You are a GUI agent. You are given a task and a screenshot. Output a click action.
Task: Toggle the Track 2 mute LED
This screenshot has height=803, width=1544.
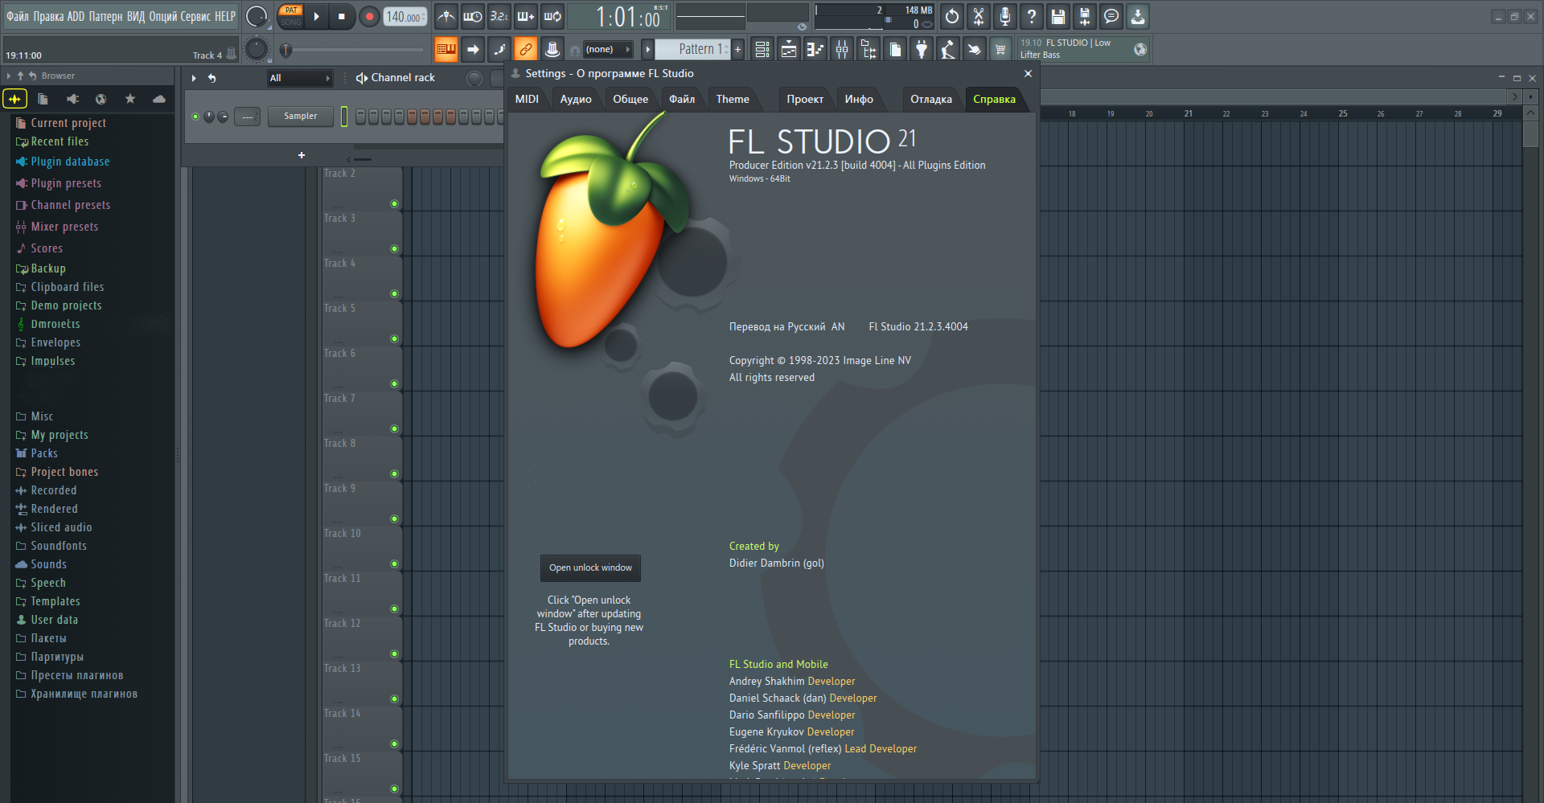tap(394, 204)
